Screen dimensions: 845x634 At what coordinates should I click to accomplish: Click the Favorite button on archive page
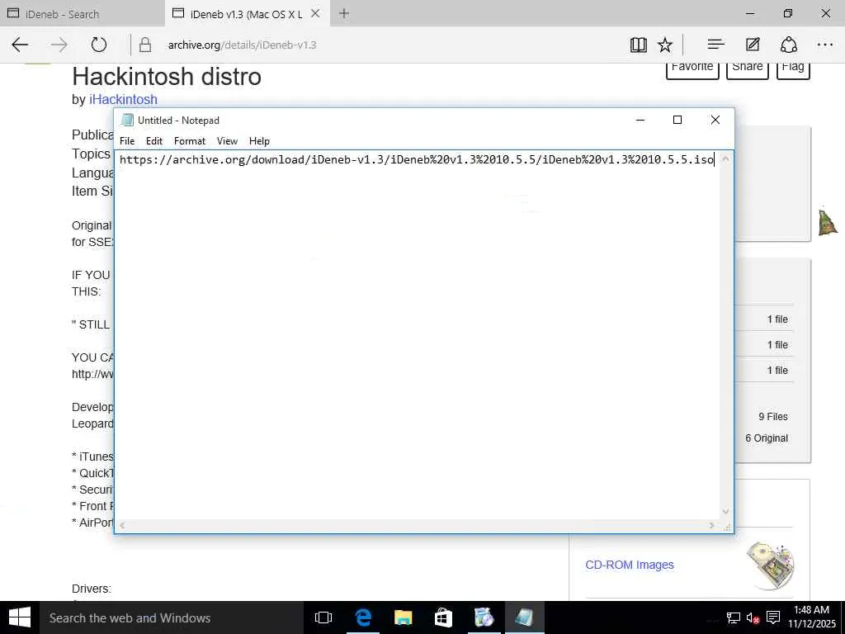692,67
